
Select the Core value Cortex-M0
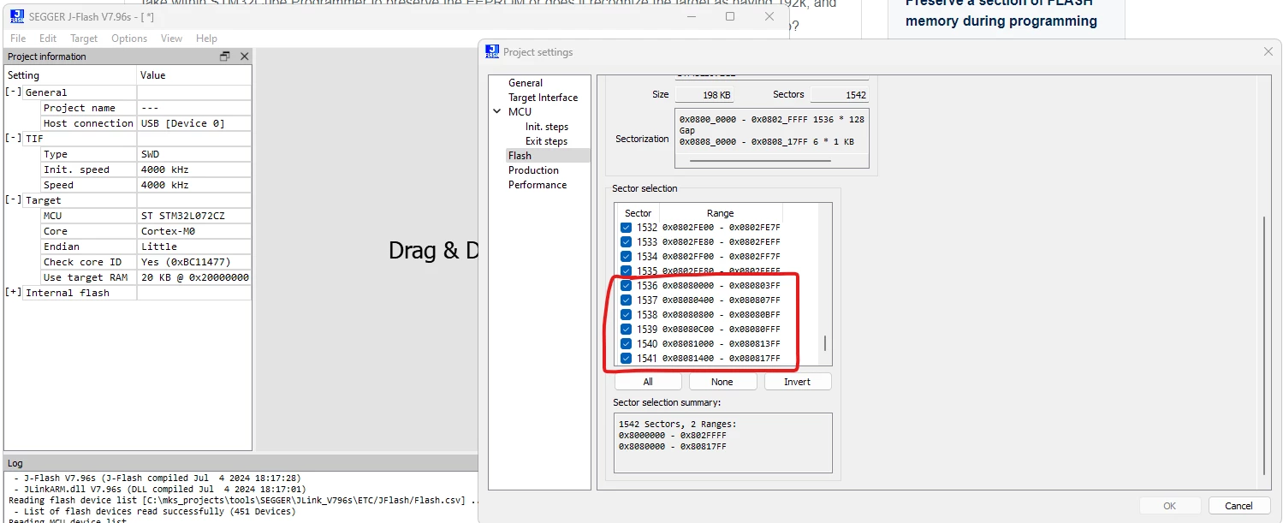(x=194, y=231)
